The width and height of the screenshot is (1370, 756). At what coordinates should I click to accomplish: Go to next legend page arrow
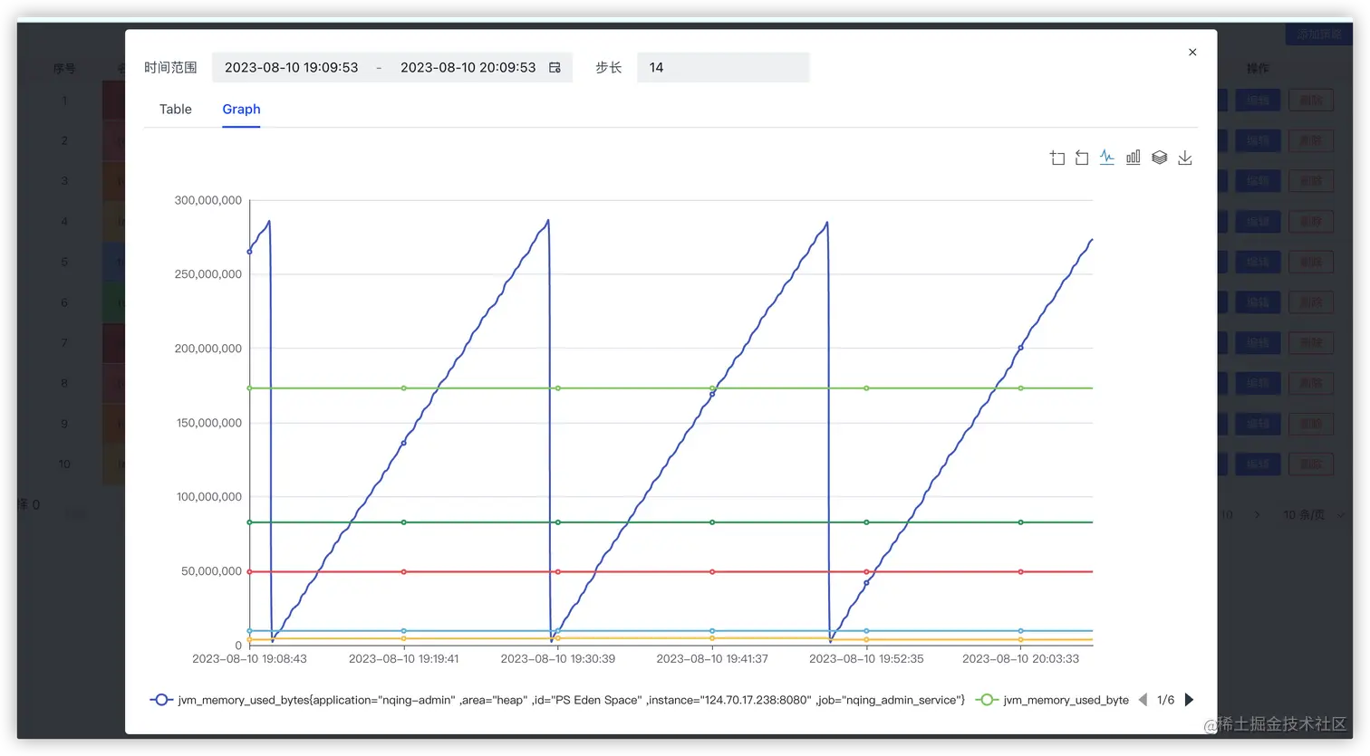click(1189, 700)
